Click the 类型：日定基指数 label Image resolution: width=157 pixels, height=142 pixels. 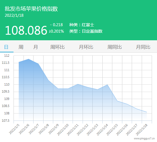click(86, 31)
